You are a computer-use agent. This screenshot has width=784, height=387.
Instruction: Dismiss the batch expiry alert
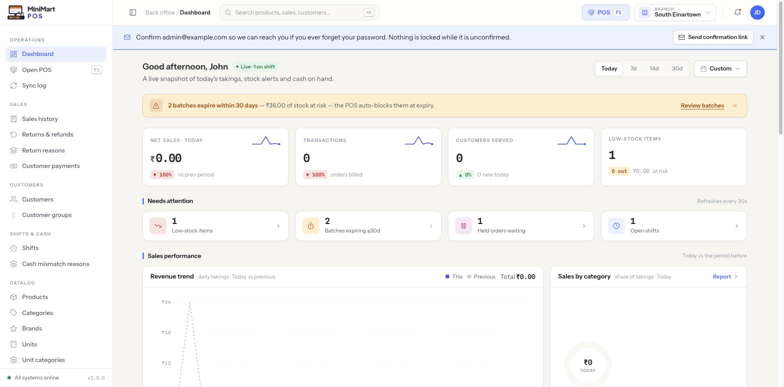(735, 106)
